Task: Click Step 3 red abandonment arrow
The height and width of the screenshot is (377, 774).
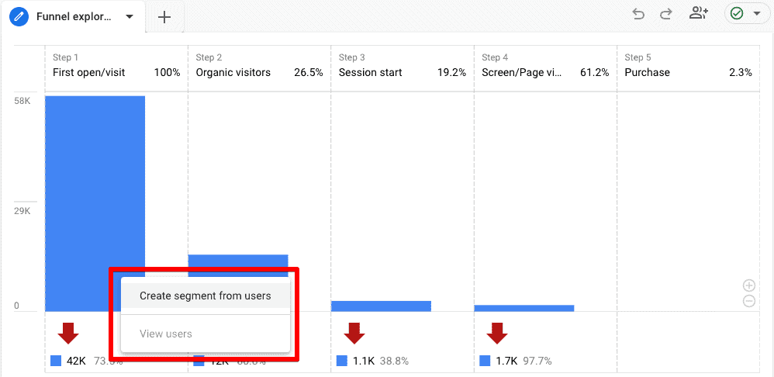Action: 354,333
